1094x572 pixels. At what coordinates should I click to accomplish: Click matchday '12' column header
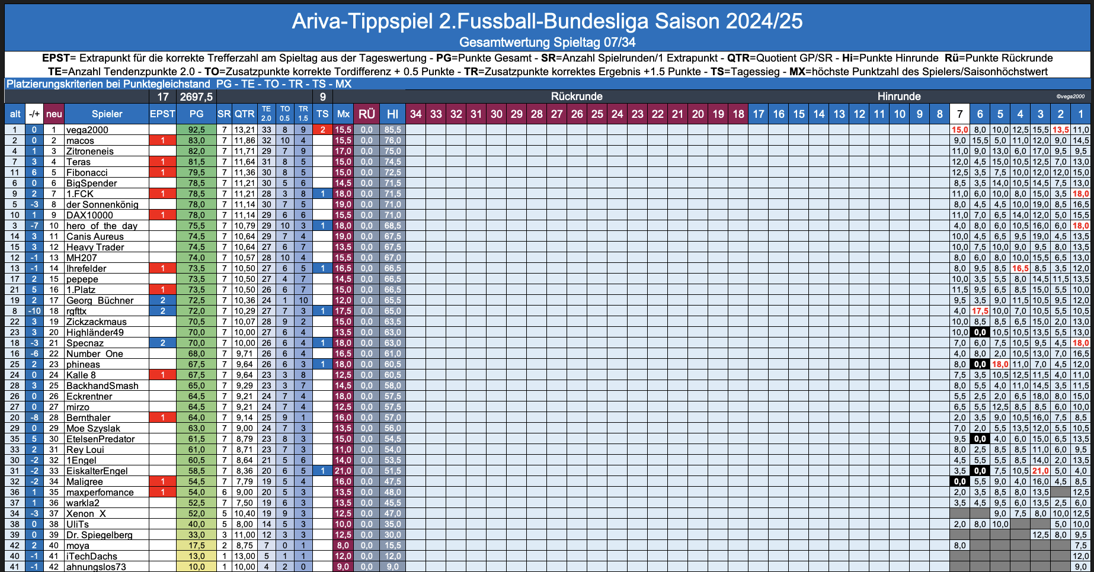[x=859, y=114]
